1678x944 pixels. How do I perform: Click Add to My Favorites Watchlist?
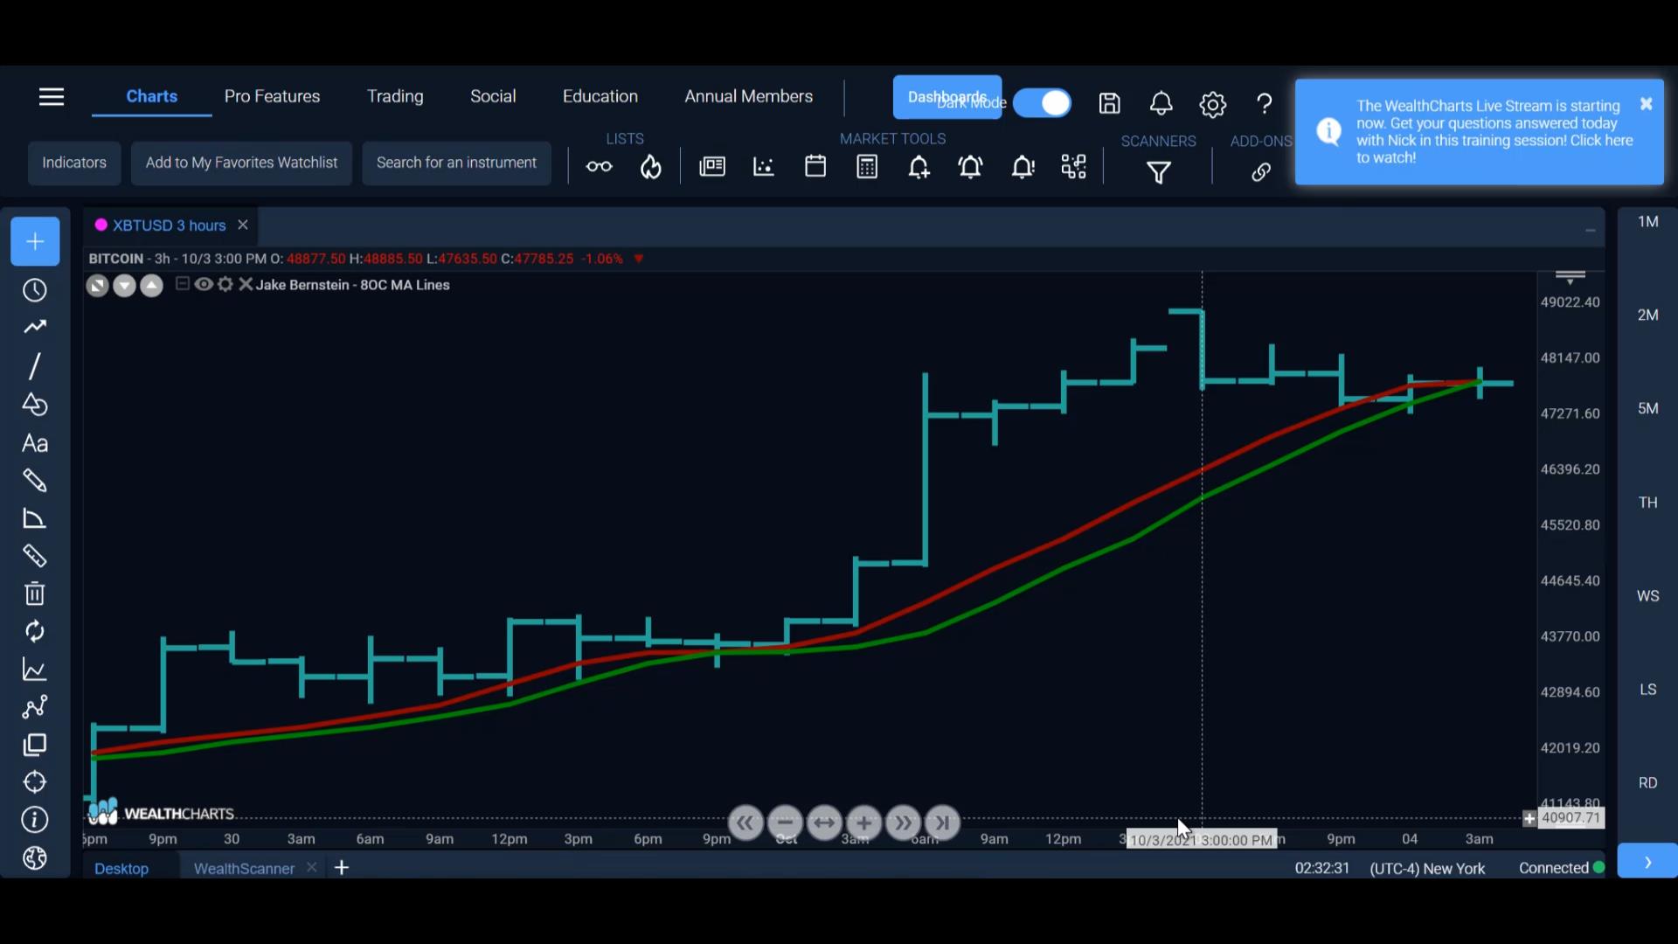click(x=241, y=163)
